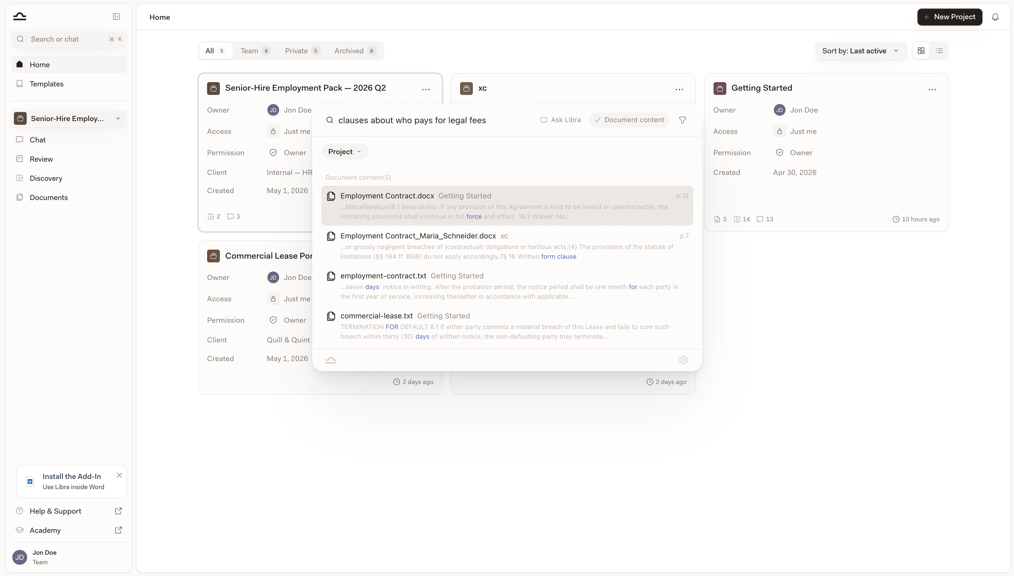Switch to list view layout

[x=939, y=51]
